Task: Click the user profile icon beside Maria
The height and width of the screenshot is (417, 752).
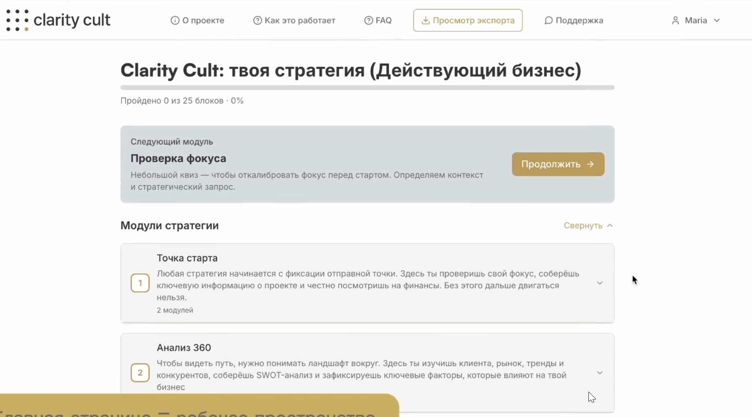Action: (x=675, y=20)
